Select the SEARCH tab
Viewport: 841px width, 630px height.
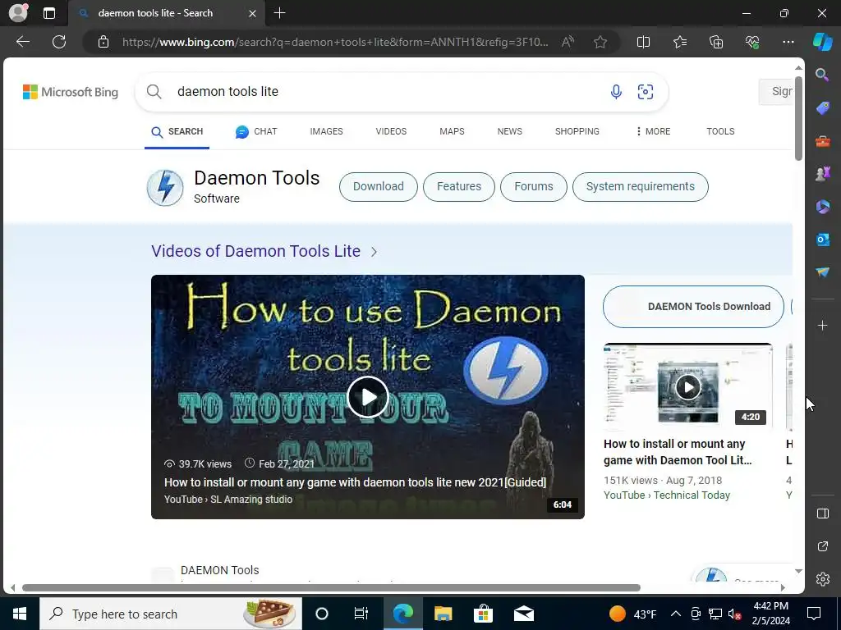177,132
